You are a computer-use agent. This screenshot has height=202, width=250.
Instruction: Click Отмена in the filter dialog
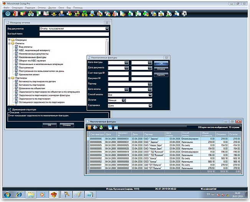click(x=161, y=69)
